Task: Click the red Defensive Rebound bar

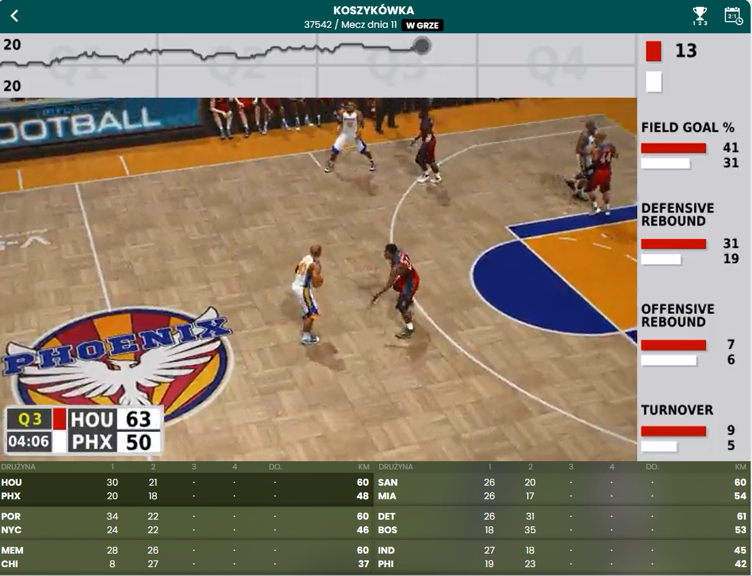Action: [x=673, y=244]
